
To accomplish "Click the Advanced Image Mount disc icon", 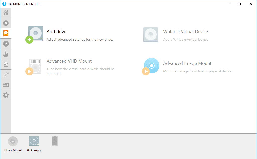I will tap(151, 67).
